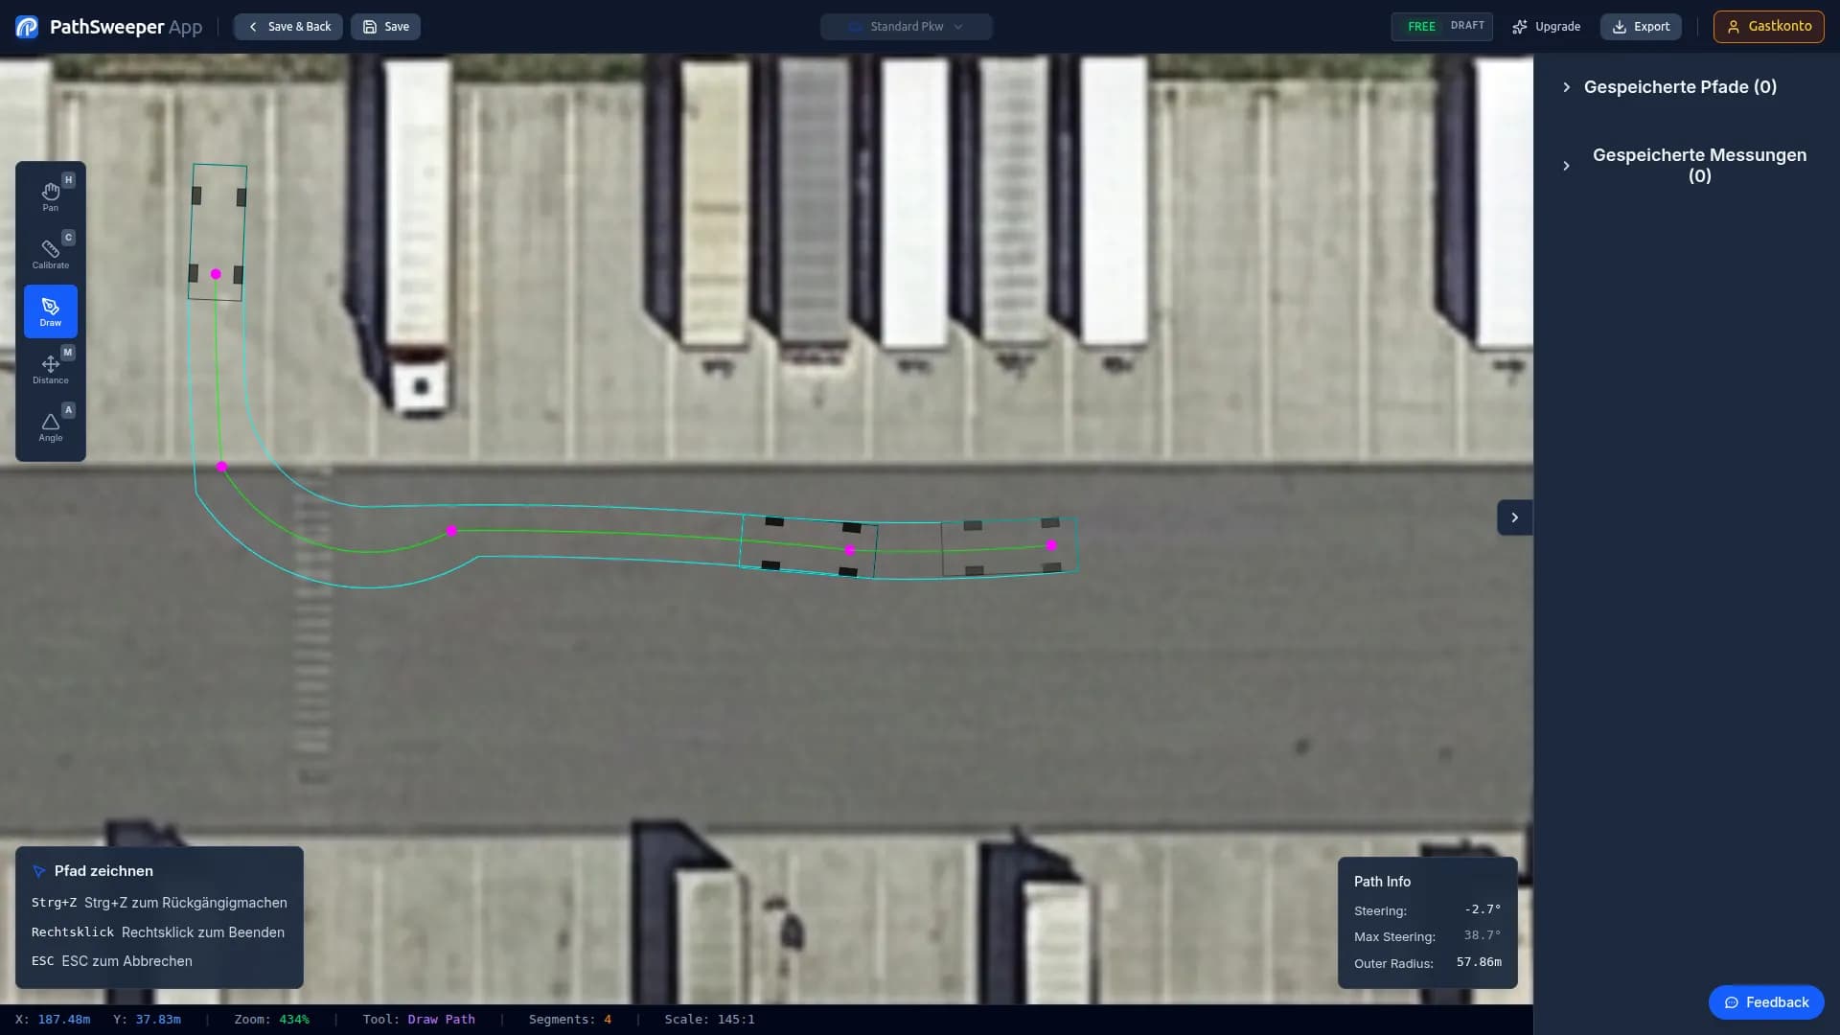Select the Pan hand tool
This screenshot has height=1035, width=1840.
(x=50, y=195)
